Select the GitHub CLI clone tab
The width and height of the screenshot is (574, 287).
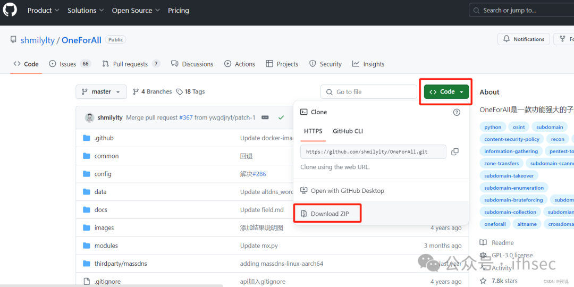point(348,131)
